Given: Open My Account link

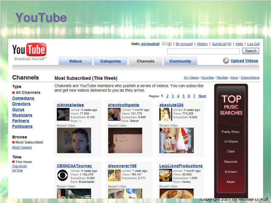Looking at the screenshot, I should (x=184, y=44).
